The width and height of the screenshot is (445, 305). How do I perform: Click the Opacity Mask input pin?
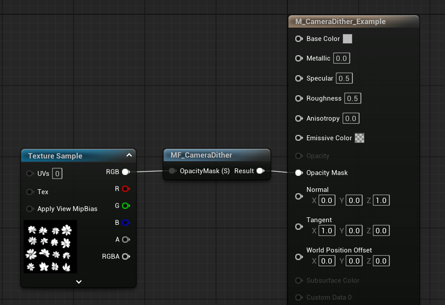pos(299,173)
